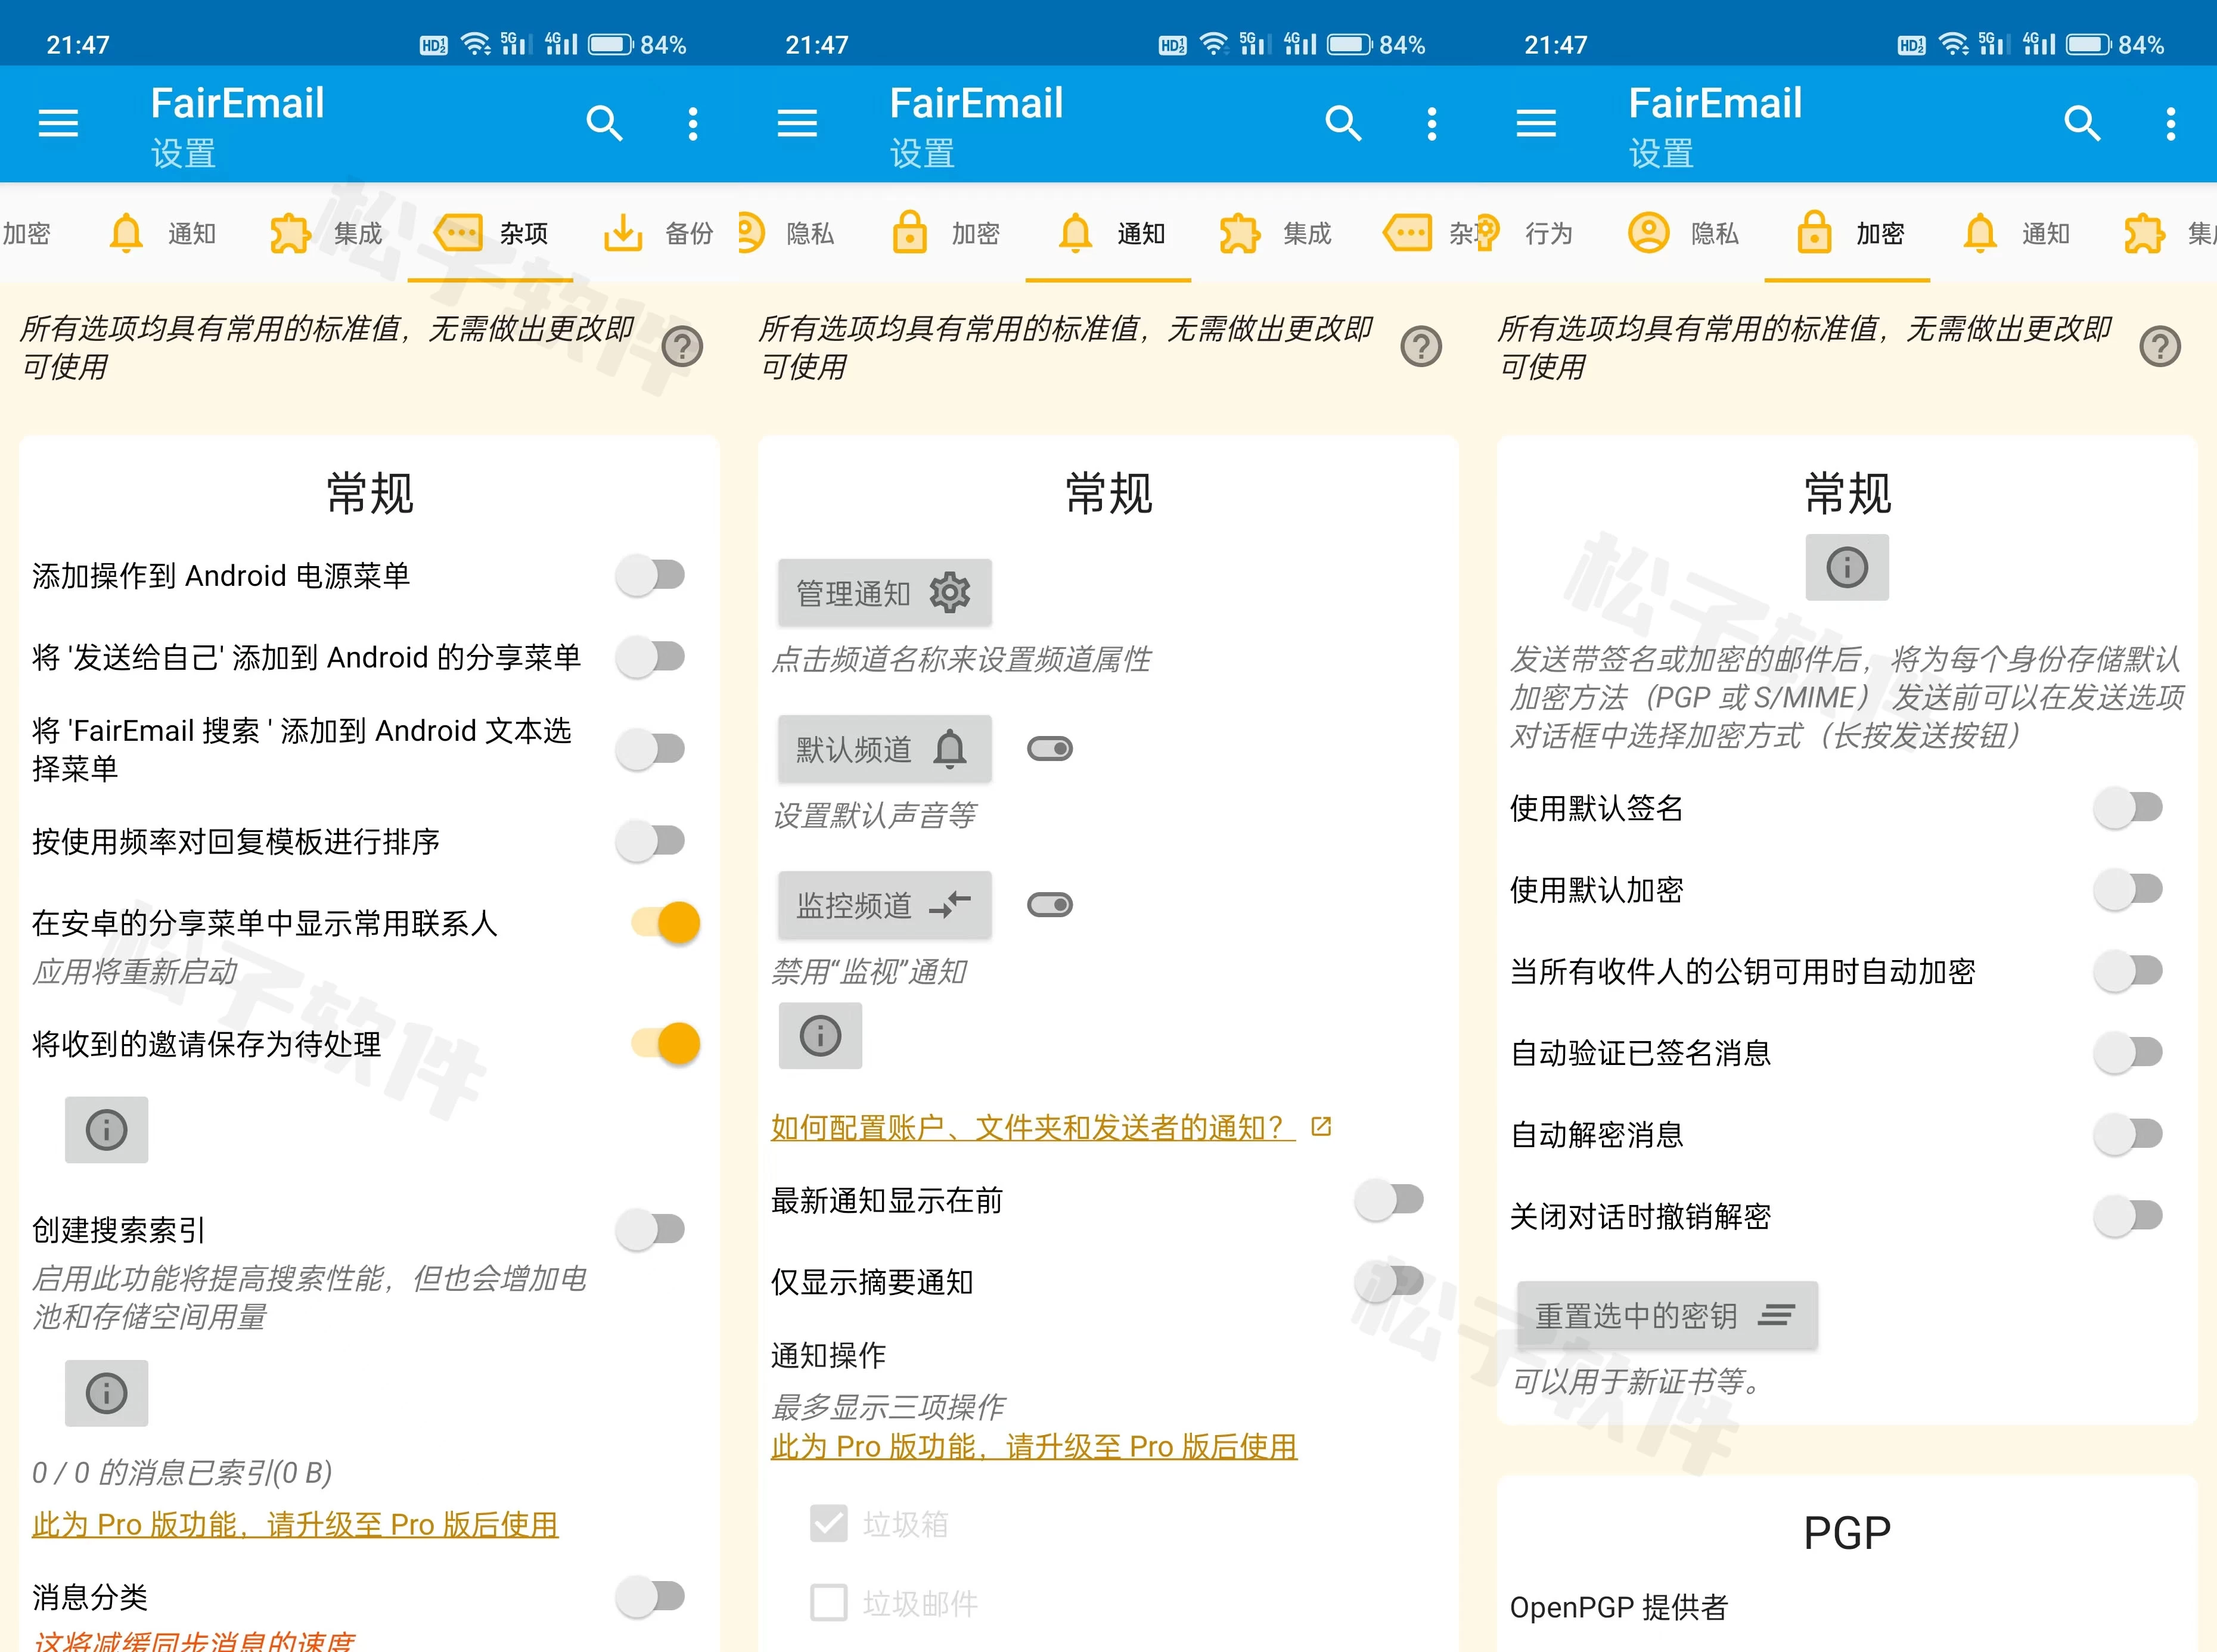Open Pro upgrade link under indexed messages
Viewport: 2217px width, 1652px height.
(x=295, y=1524)
